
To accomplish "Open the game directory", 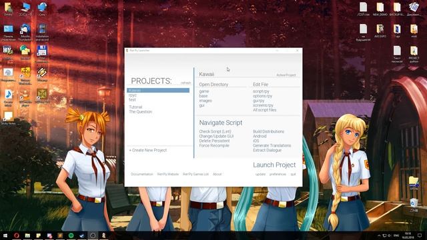I will (x=204, y=91).
